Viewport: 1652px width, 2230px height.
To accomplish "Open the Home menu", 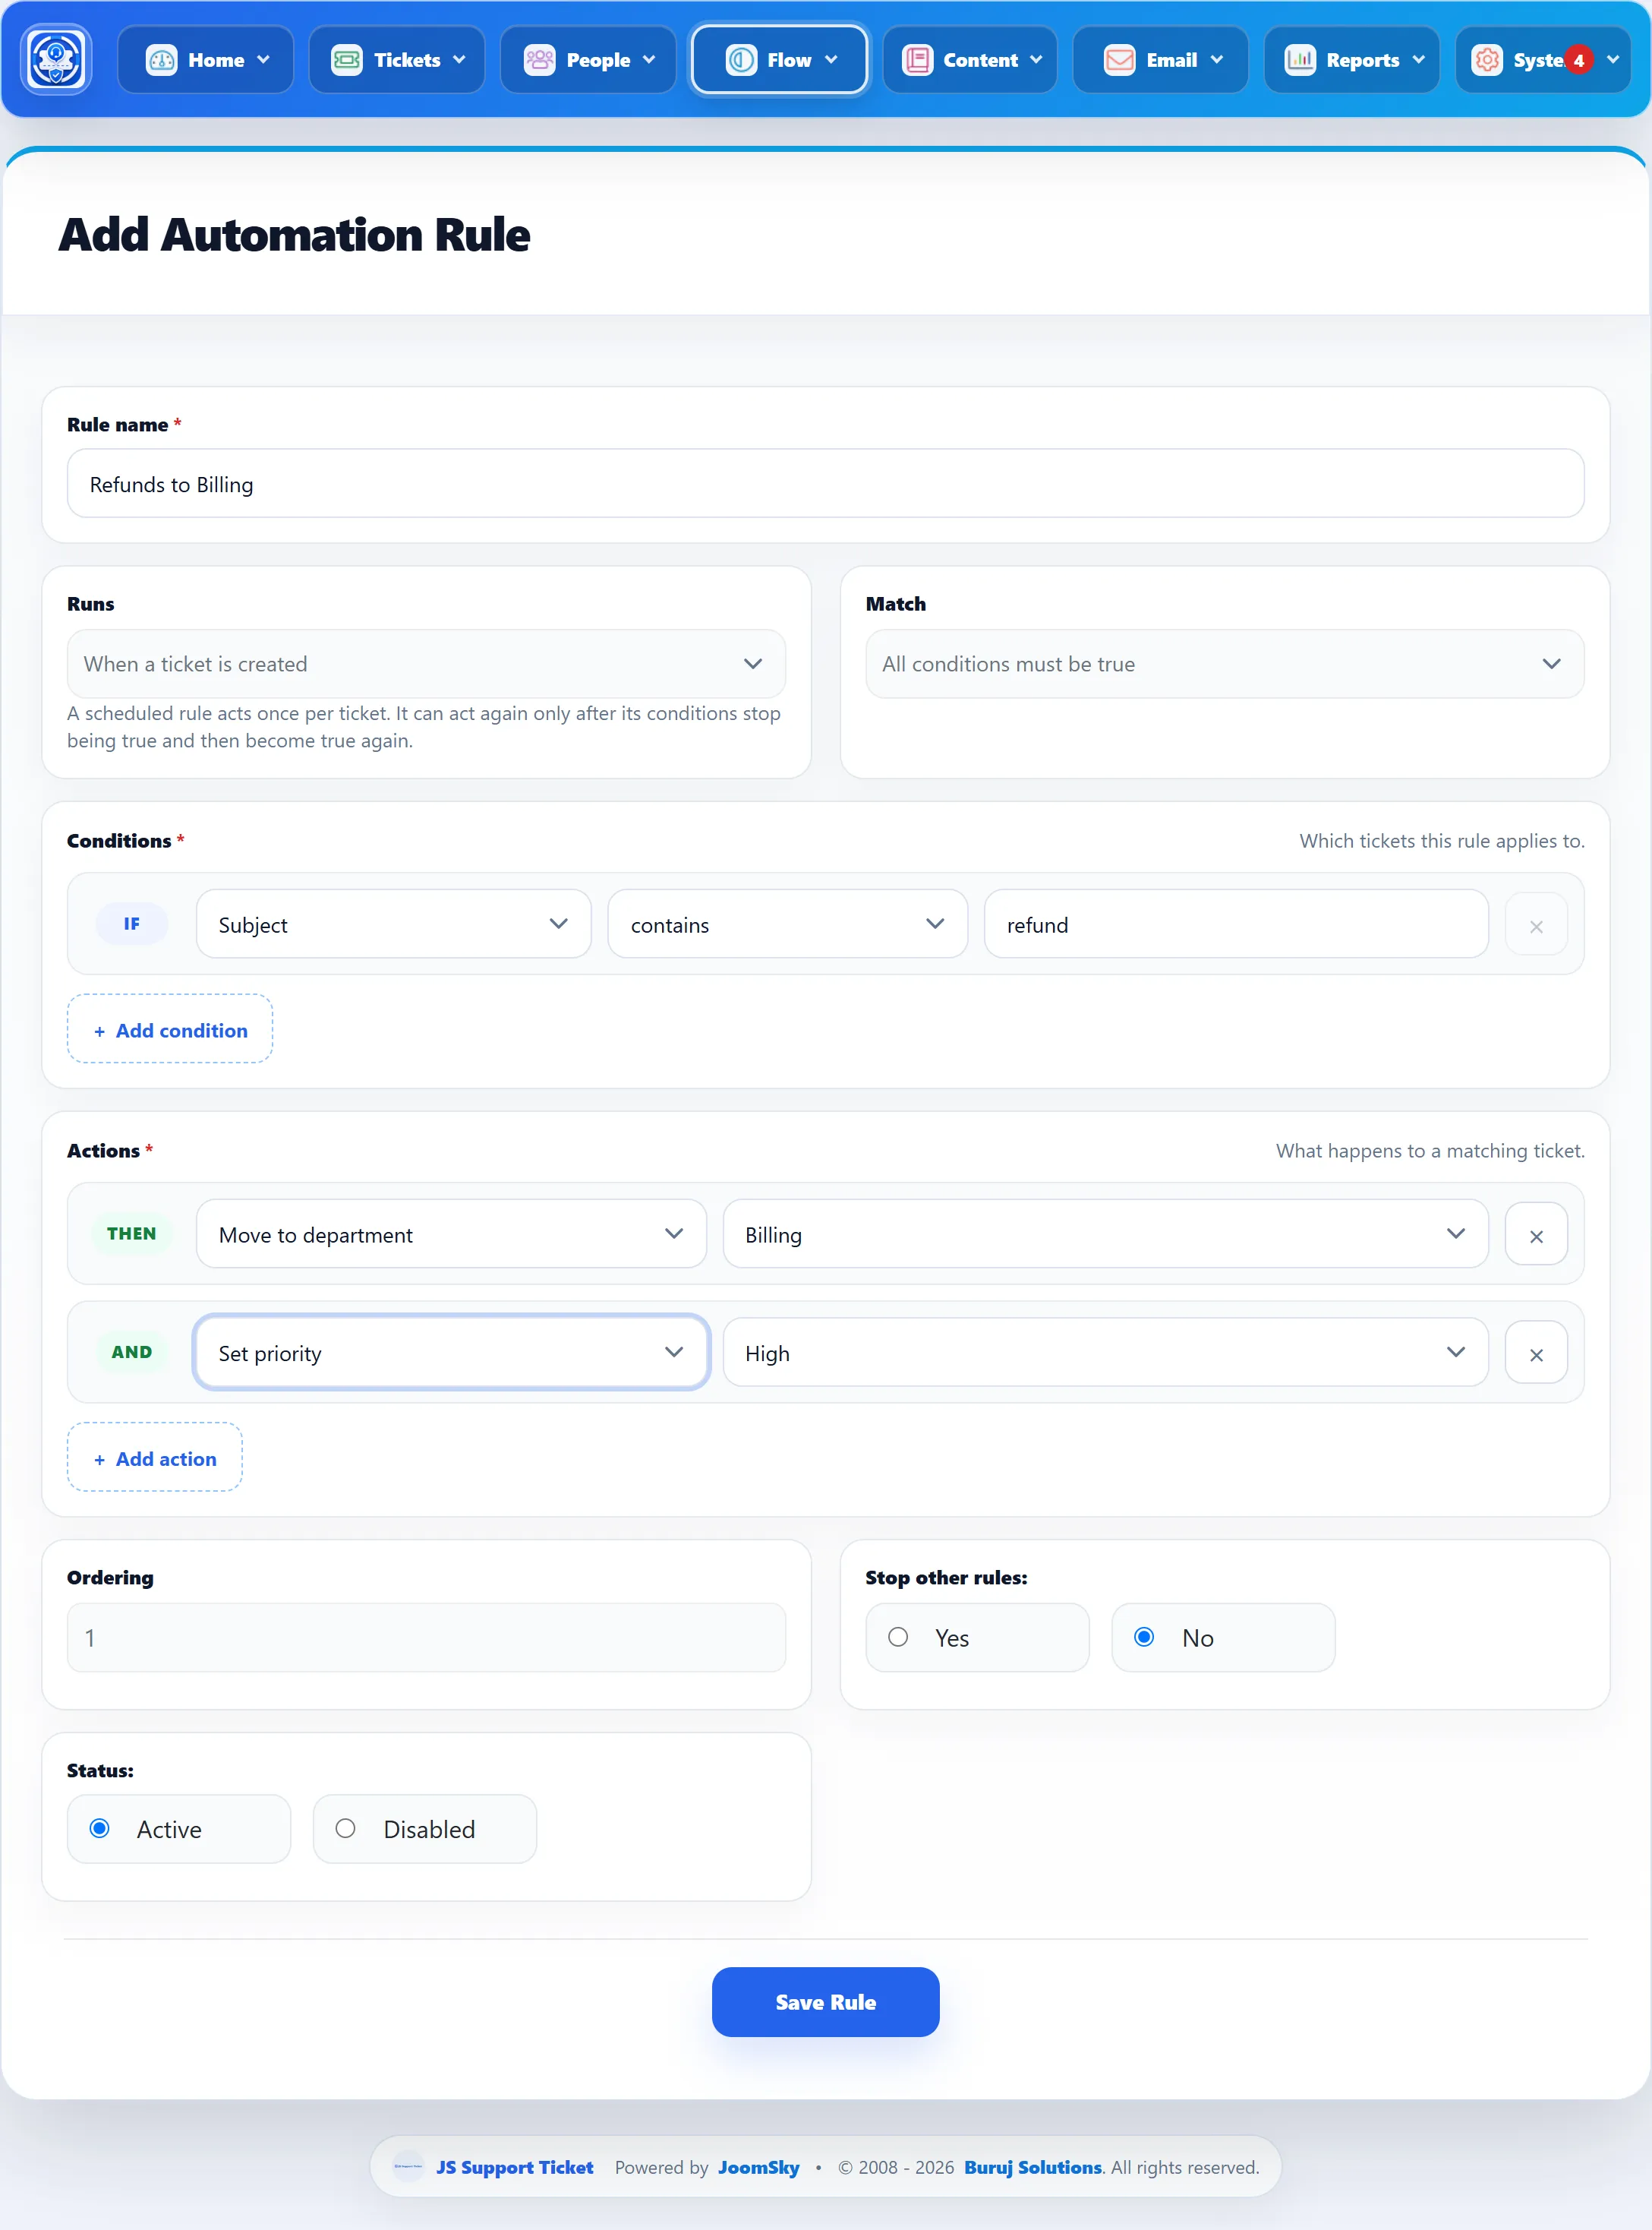I will (206, 60).
